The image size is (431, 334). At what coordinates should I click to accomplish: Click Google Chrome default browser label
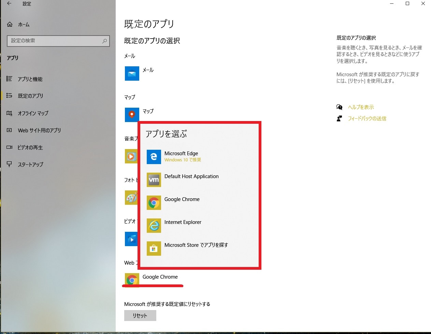coord(160,277)
